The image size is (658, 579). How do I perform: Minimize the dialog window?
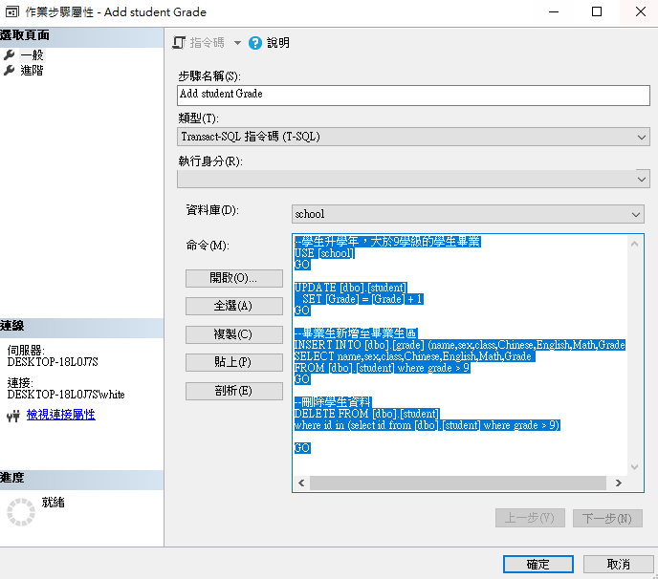554,11
